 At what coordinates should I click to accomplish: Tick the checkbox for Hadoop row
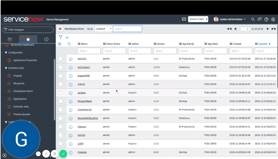61,126
